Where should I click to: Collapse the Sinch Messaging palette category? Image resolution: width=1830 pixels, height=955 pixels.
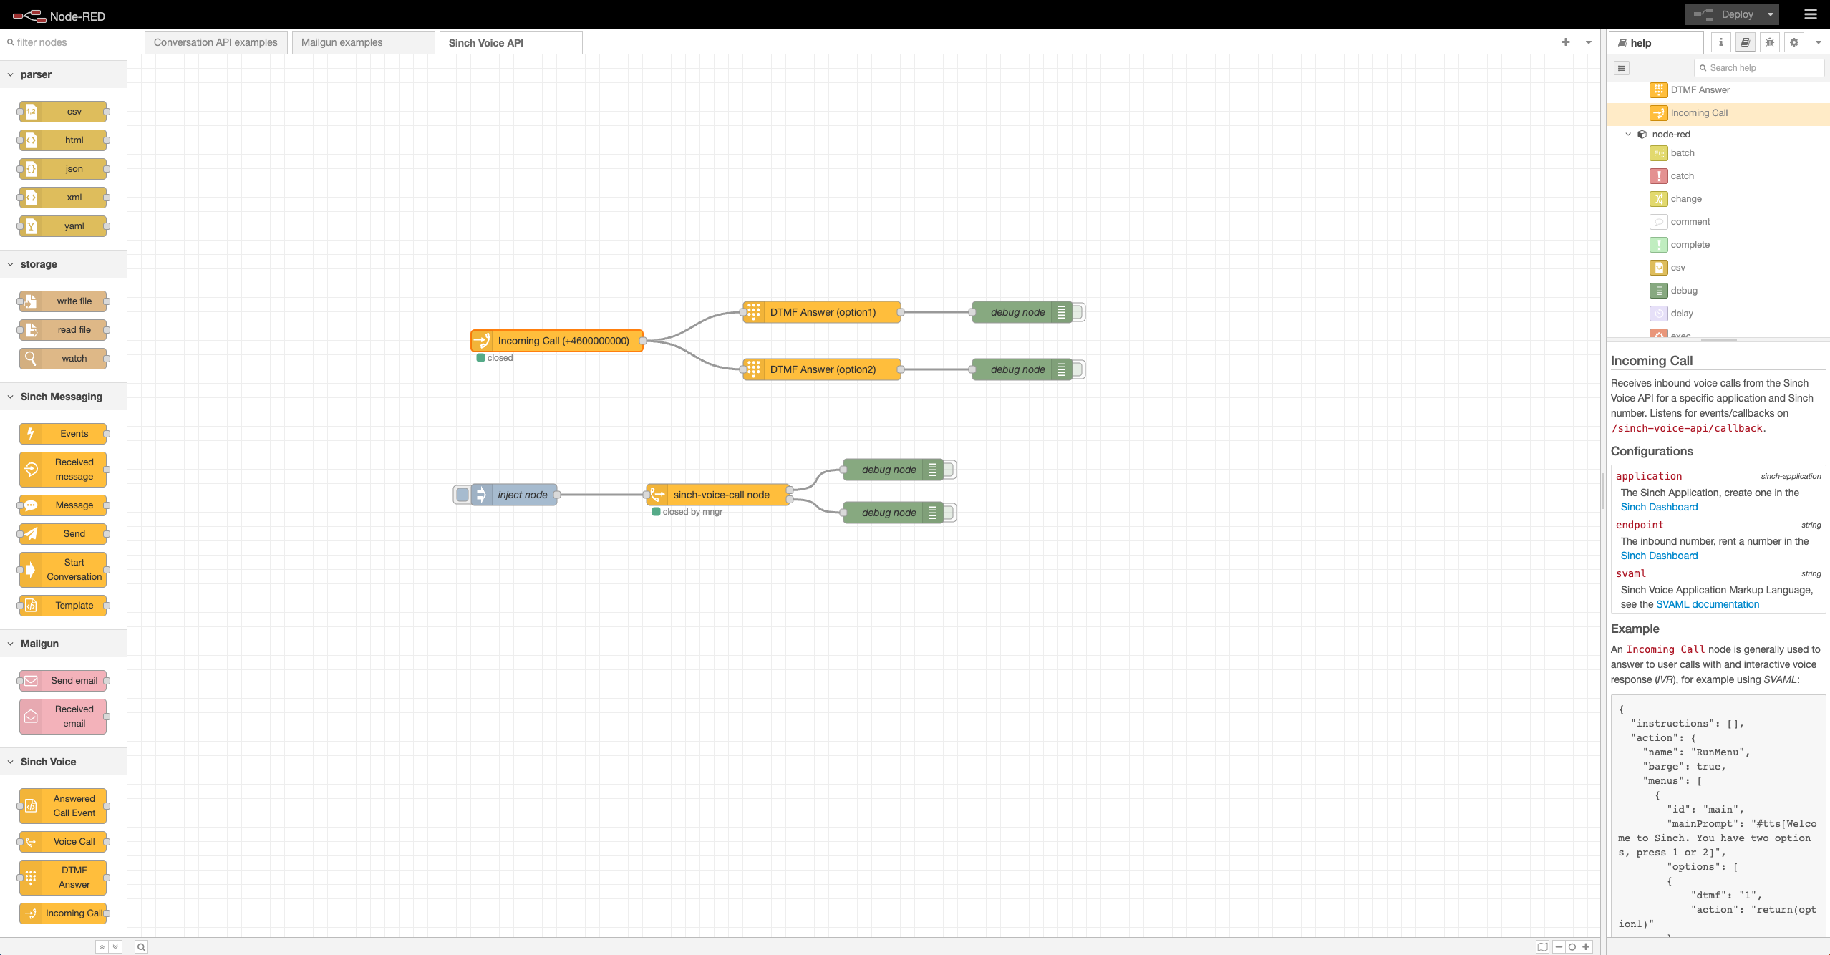[63, 397]
